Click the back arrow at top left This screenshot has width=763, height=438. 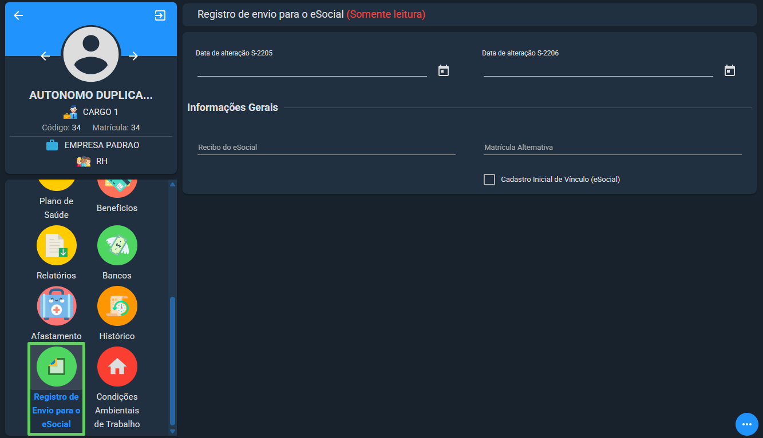click(x=18, y=15)
